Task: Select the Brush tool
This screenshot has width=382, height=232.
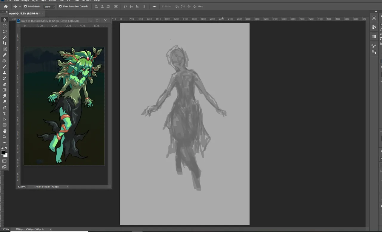Action: coord(4,66)
